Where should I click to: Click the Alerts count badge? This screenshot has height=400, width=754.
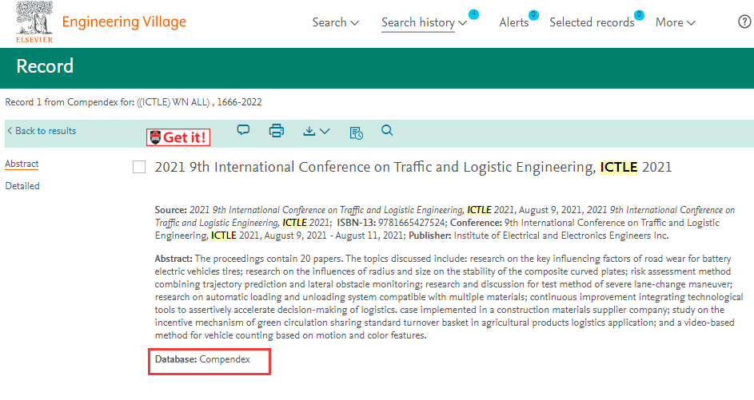pyautogui.click(x=533, y=15)
